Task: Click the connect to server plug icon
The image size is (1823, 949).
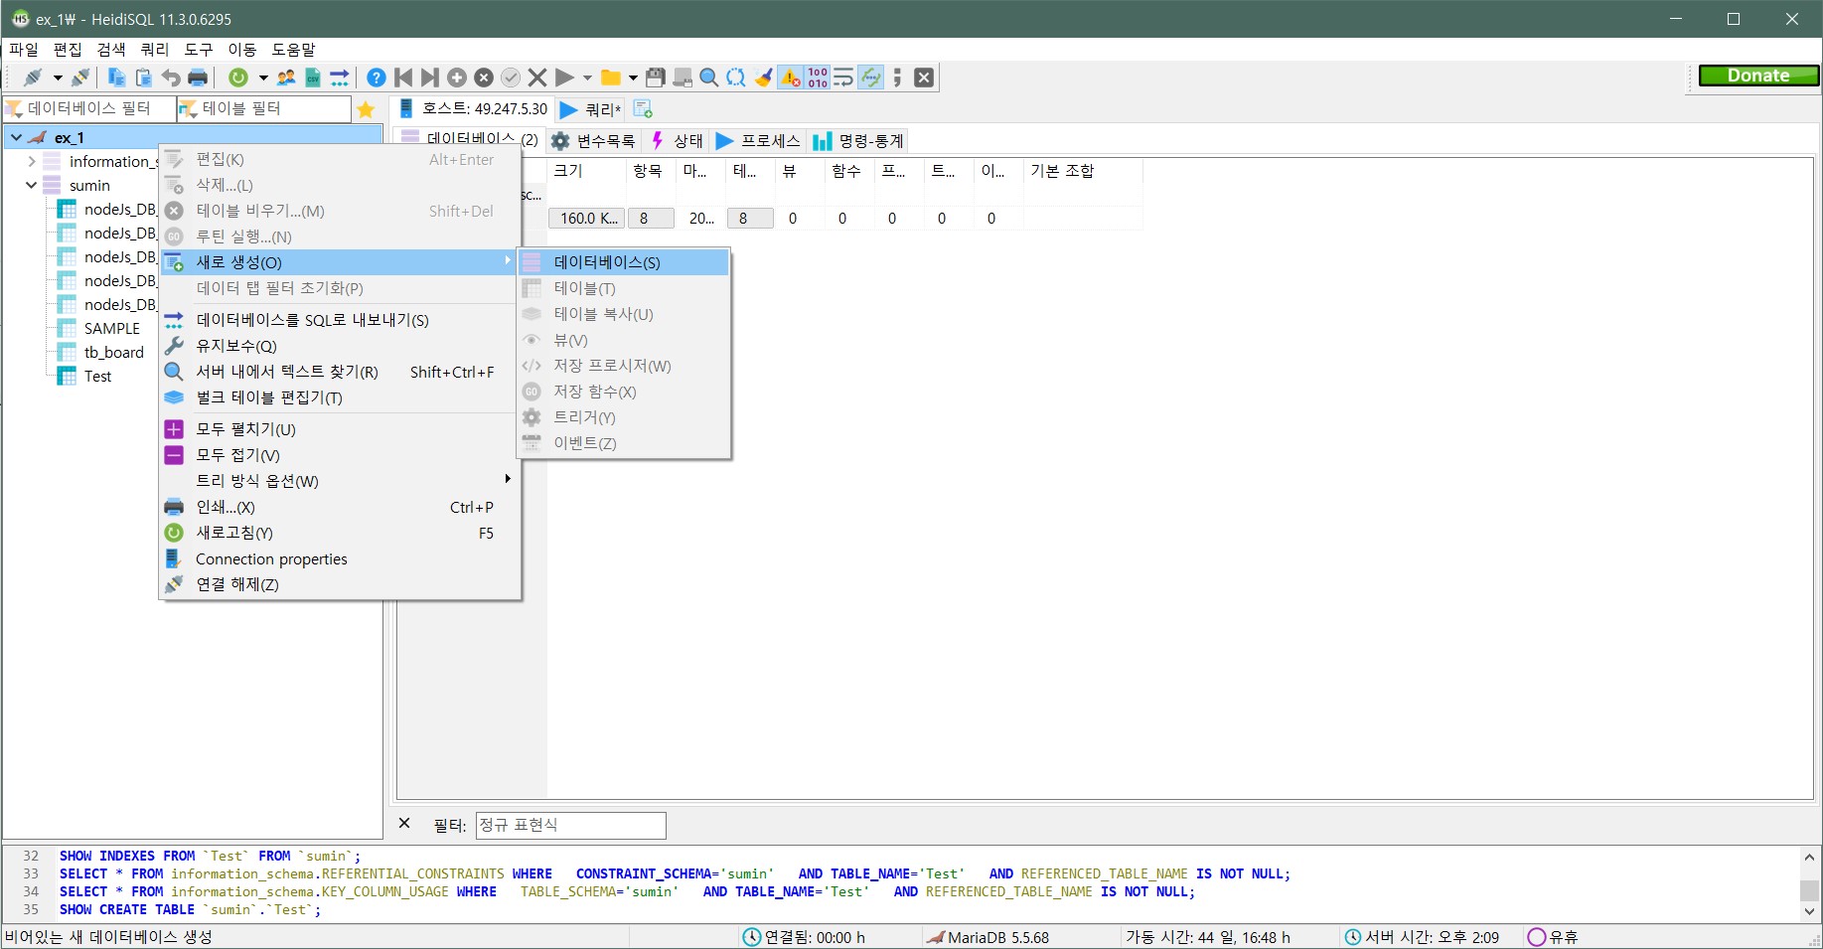Action: [x=33, y=78]
